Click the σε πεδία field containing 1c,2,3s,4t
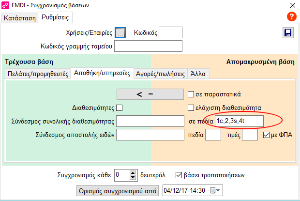The height and width of the screenshot is (201, 300). 239,121
